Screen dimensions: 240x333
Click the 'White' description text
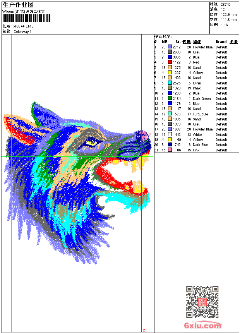(x=197, y=135)
